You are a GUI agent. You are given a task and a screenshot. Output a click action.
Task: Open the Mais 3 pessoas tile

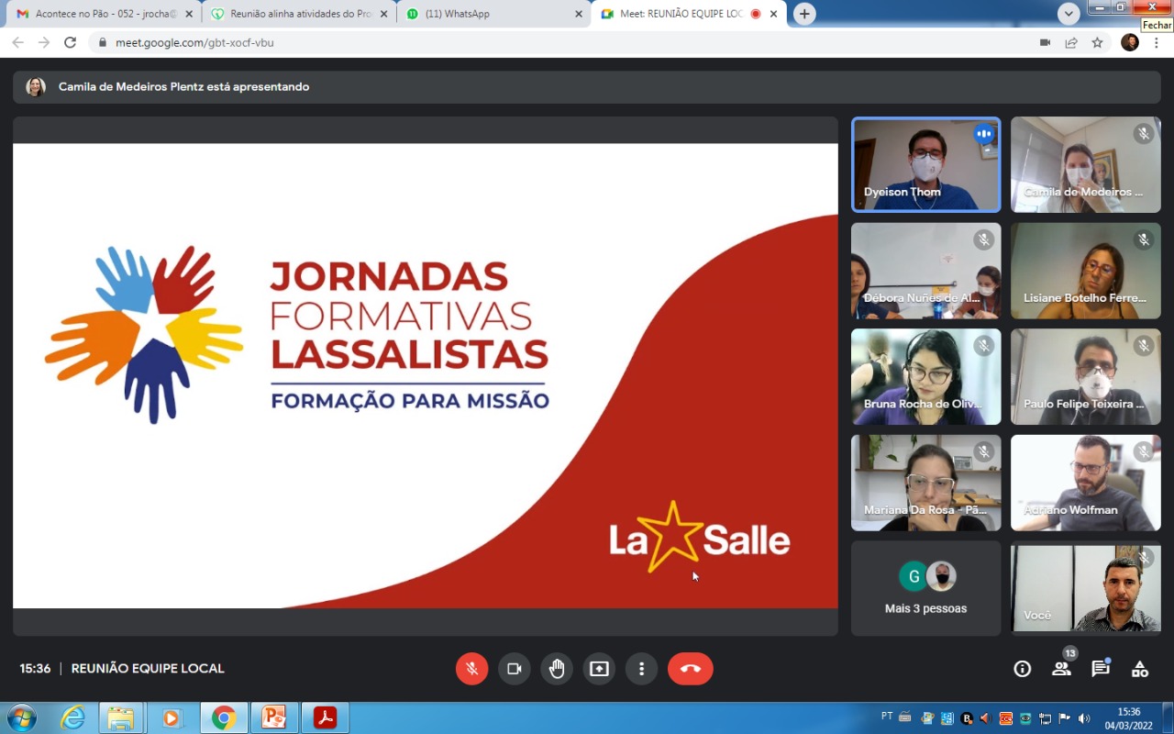click(x=926, y=588)
